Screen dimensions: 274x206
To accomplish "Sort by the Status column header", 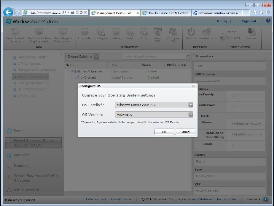I will point(147,65).
